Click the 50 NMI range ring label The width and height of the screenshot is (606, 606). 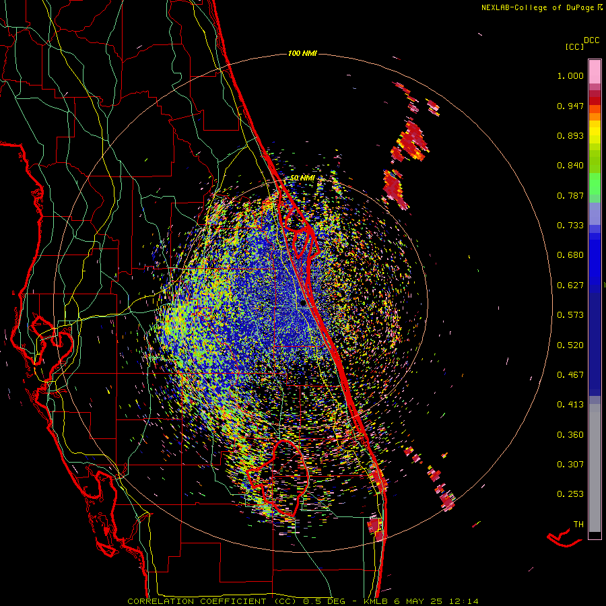[302, 178]
